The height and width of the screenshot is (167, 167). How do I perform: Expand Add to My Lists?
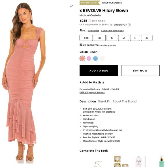pos(92,82)
